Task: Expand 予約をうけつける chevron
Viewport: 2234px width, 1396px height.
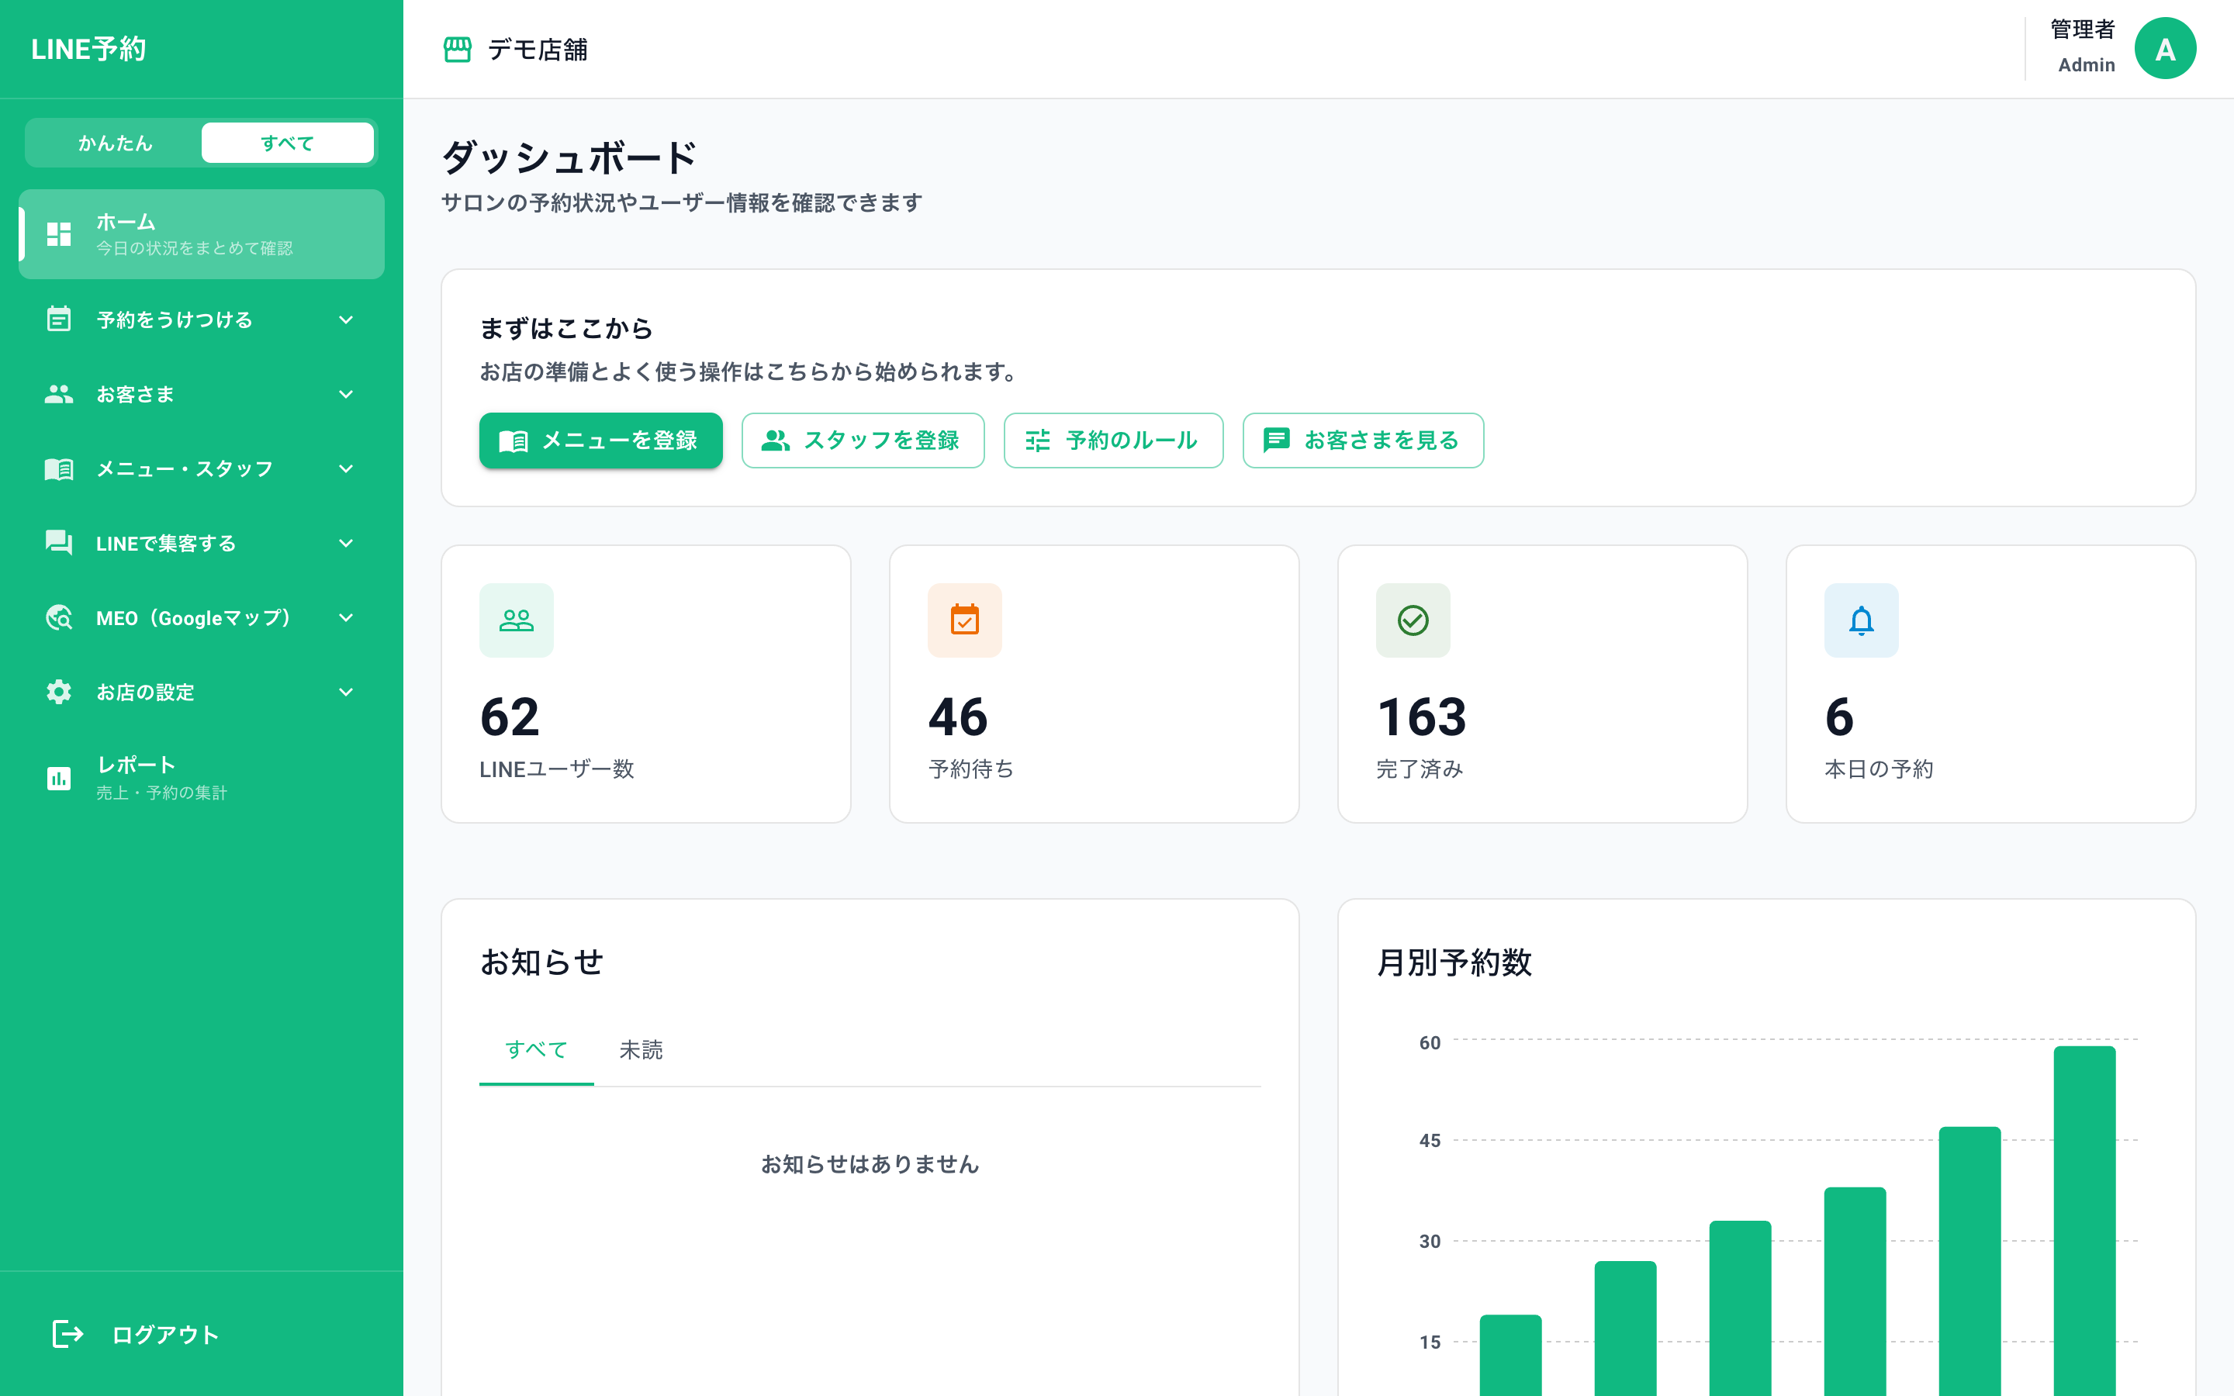Action: pos(346,320)
